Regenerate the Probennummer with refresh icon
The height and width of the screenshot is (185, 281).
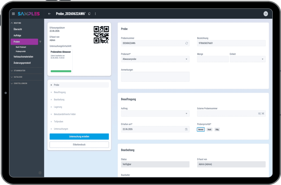[187, 43]
